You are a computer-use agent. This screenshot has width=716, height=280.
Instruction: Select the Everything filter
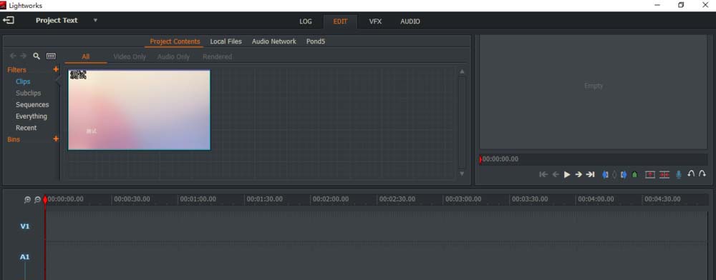point(31,116)
